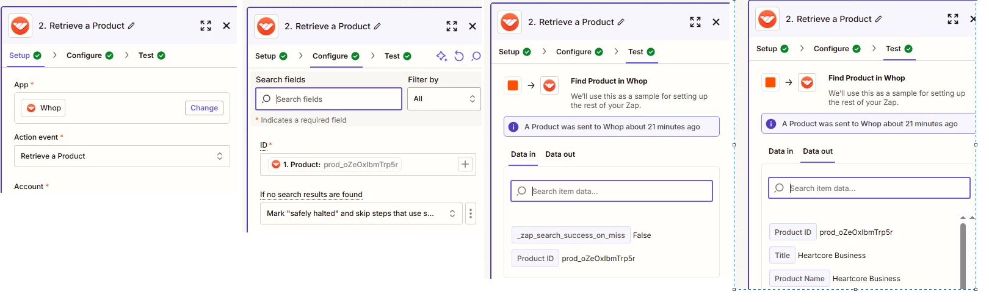Click scroll up arrow in fourth panel
Image resolution: width=989 pixels, height=305 pixels.
tap(963, 218)
